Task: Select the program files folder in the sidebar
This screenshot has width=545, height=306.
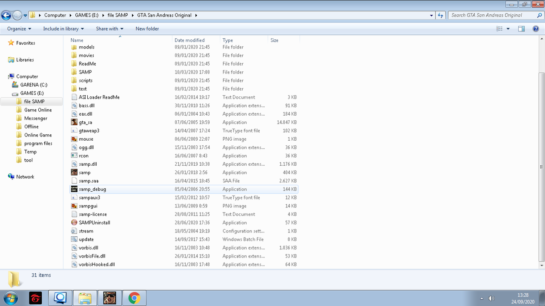Action: tap(38, 144)
